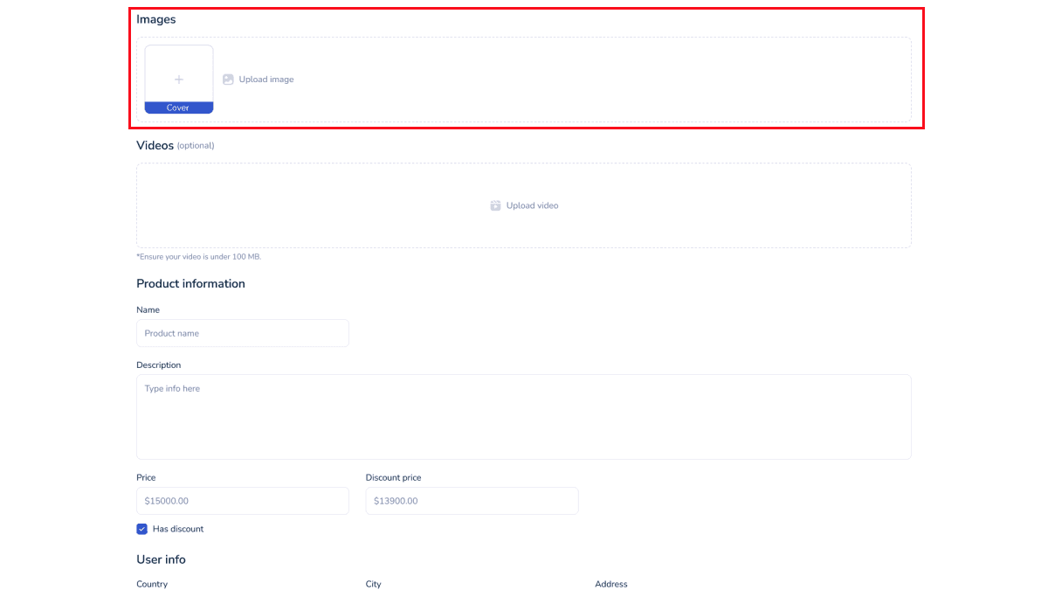The image size is (1048, 590).
Task: Click the Upload video clip icon
Action: point(495,205)
